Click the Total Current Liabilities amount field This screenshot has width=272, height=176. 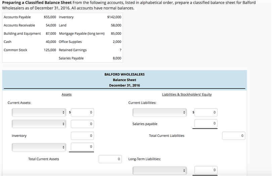pyautogui.click(x=234, y=136)
